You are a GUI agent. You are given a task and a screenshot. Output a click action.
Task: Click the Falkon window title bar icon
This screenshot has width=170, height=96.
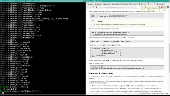[x=87, y=1]
